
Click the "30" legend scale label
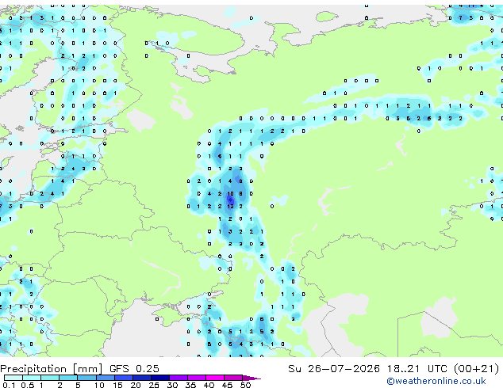[172, 385]
